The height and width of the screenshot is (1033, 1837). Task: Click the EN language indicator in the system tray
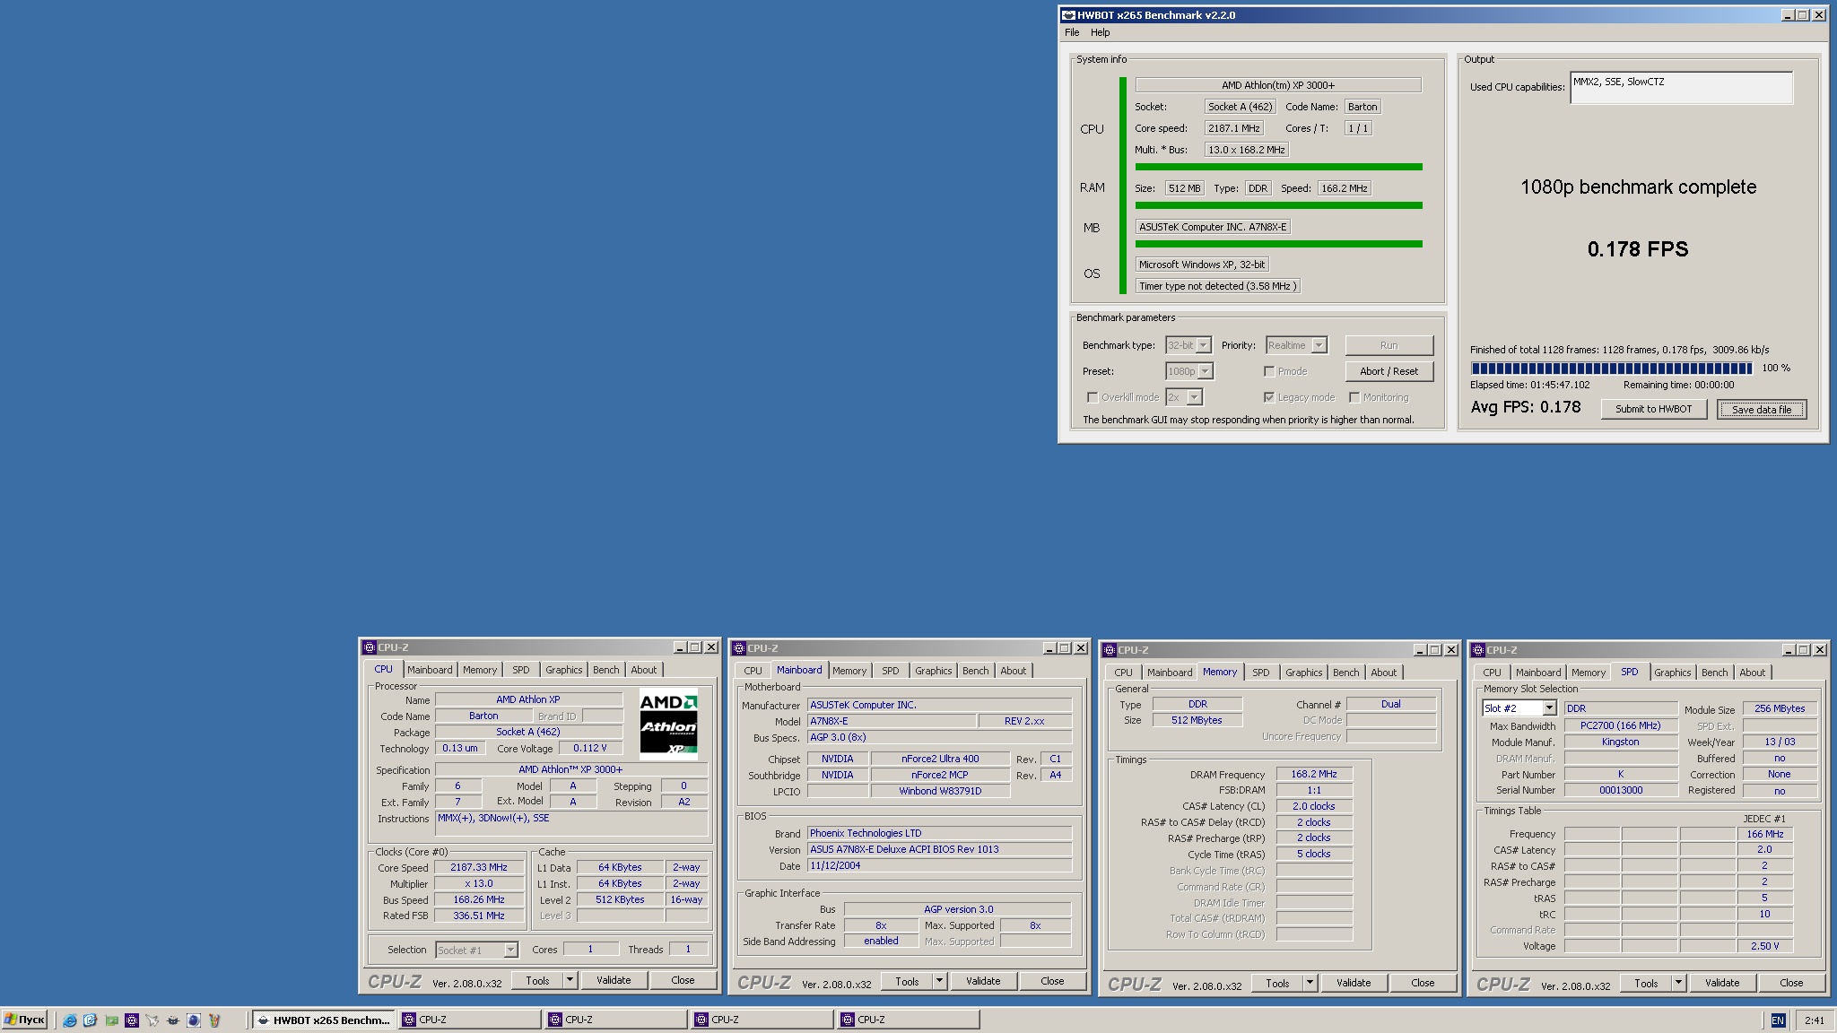[1778, 1020]
